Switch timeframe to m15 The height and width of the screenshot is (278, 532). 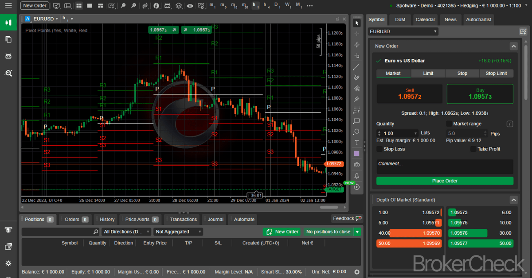tap(234, 6)
